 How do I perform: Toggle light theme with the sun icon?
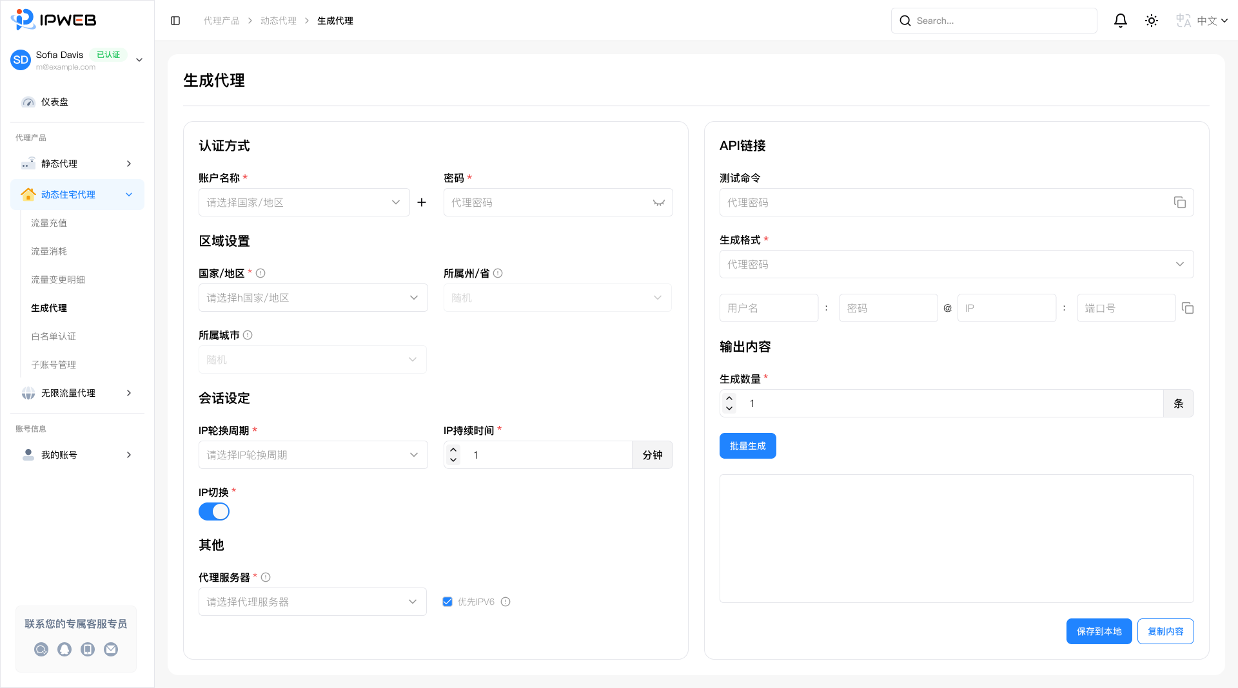1151,20
